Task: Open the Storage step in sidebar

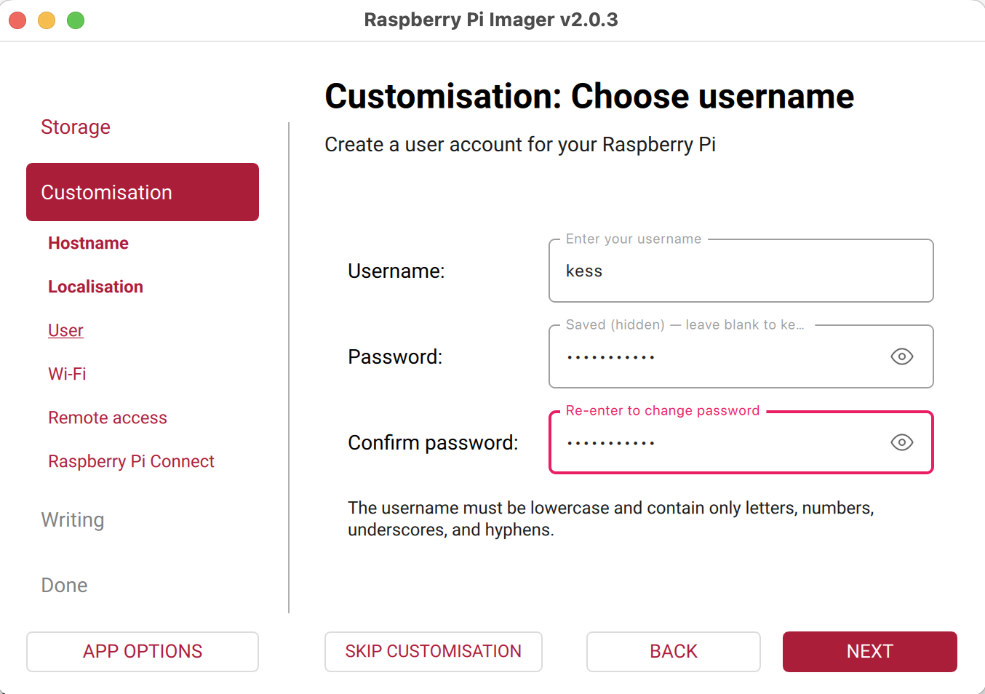Action: tap(76, 127)
